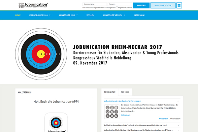Image resolution: width=198 pixels, height=132 pixels.
Task: Click the Jobunication logo in the header
Action: point(33,5)
